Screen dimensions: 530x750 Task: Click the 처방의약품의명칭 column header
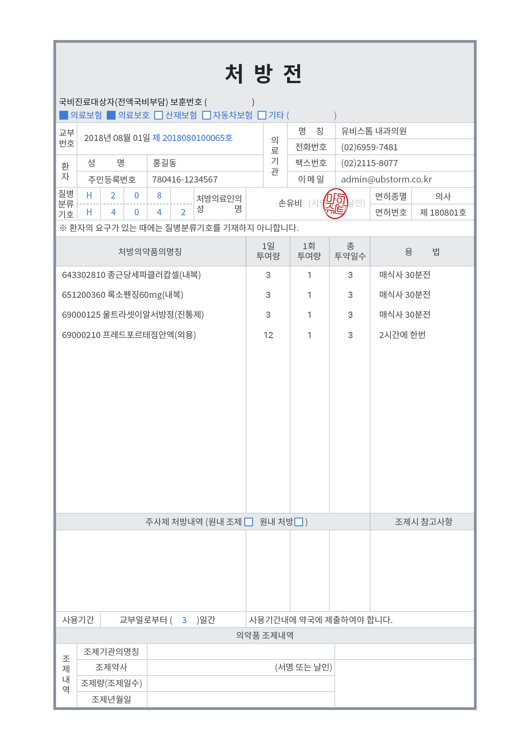point(150,251)
